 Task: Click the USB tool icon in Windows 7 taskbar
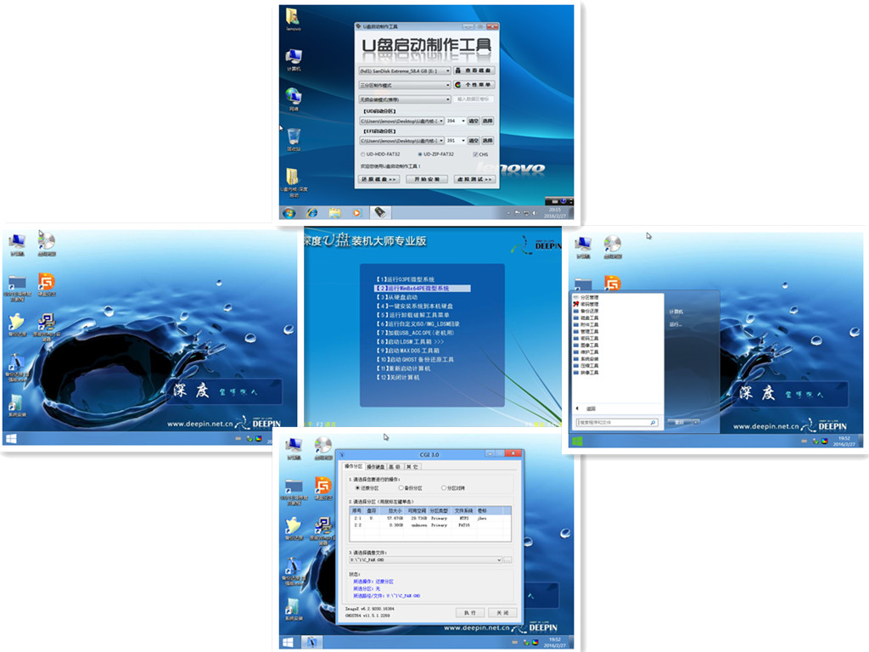[379, 212]
